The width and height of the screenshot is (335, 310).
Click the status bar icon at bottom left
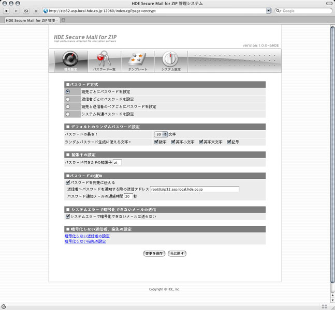[x=4, y=306]
